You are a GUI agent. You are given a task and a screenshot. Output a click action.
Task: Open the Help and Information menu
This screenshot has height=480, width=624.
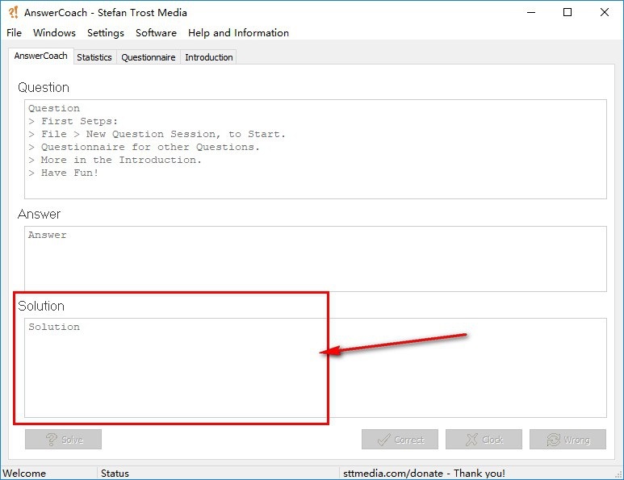(238, 32)
